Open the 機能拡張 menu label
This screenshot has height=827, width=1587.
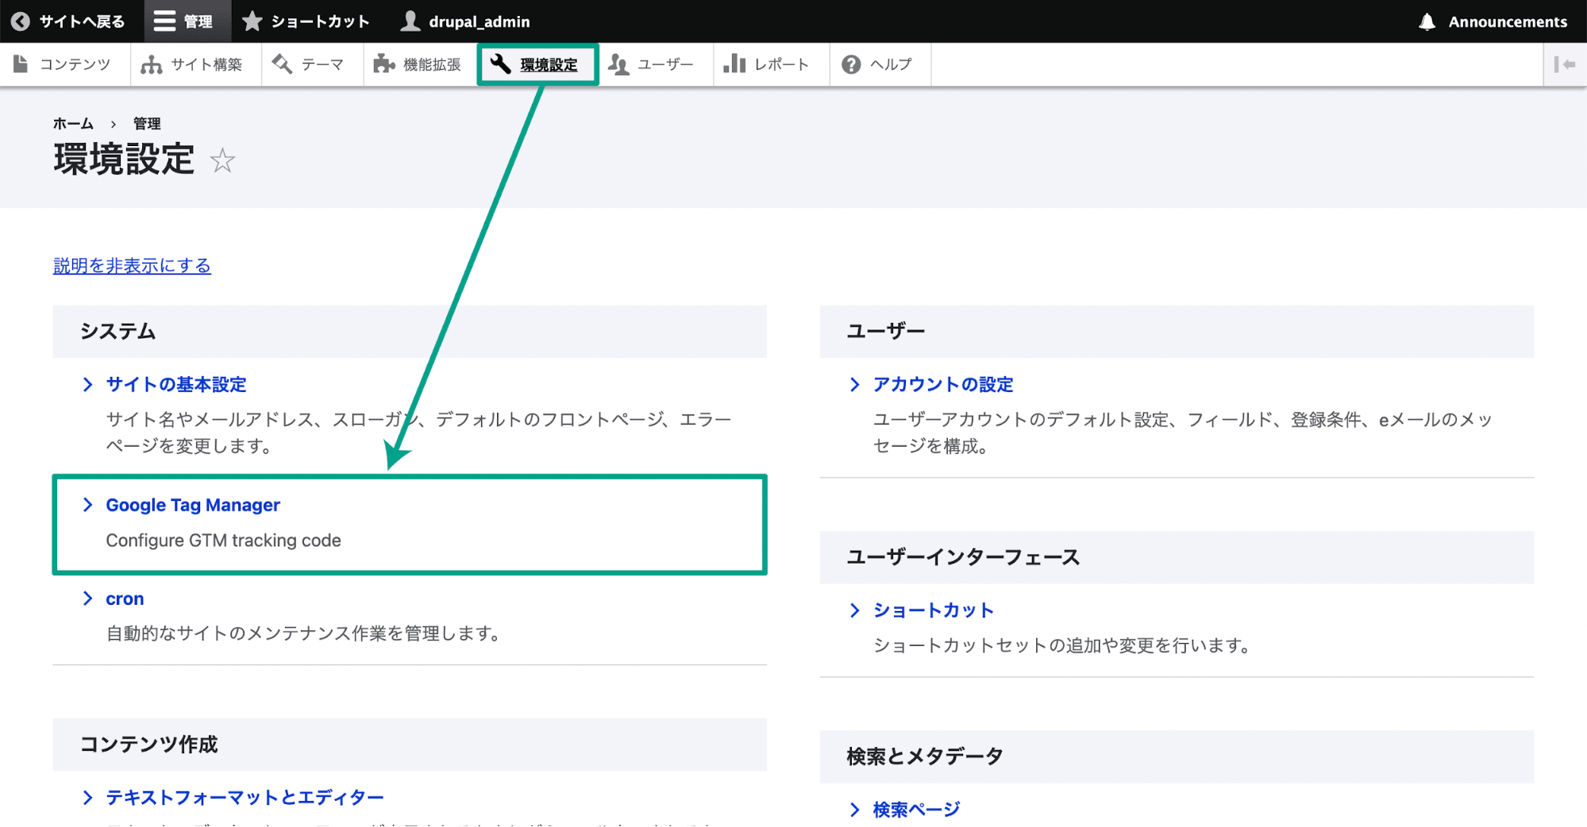pos(432,64)
